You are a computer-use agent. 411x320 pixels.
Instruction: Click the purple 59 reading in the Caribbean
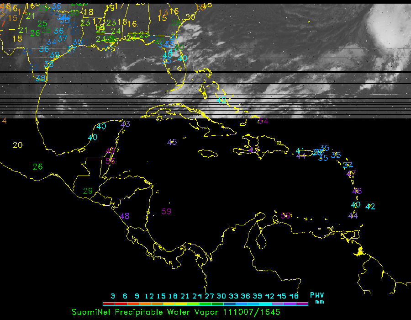[166, 211]
